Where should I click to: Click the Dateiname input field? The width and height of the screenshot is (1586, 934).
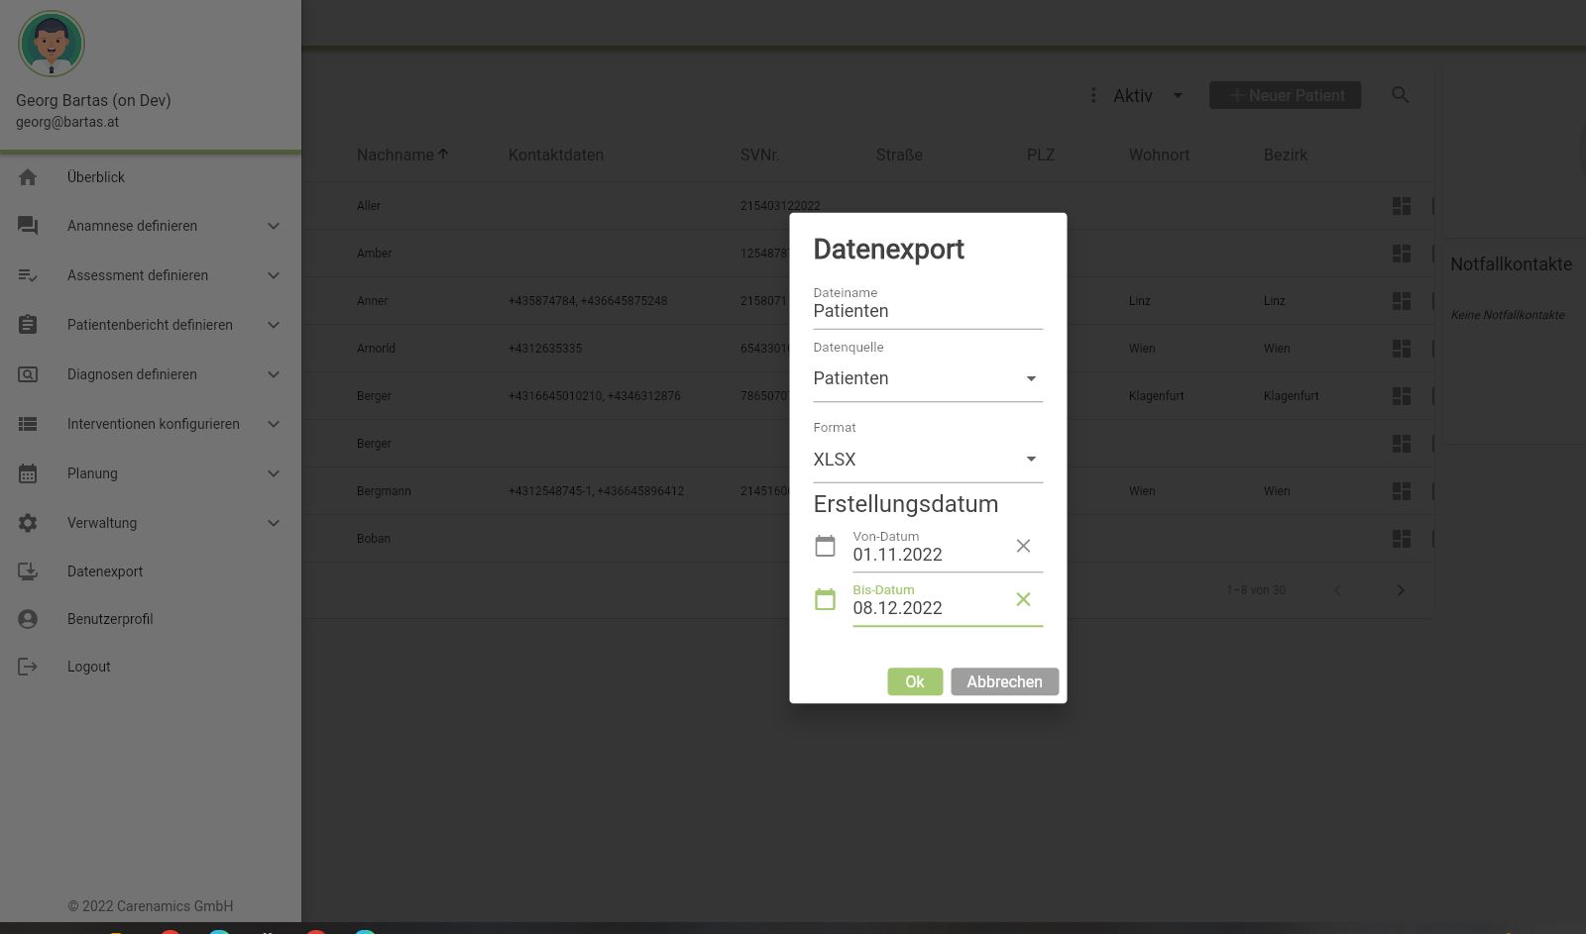tap(927, 311)
